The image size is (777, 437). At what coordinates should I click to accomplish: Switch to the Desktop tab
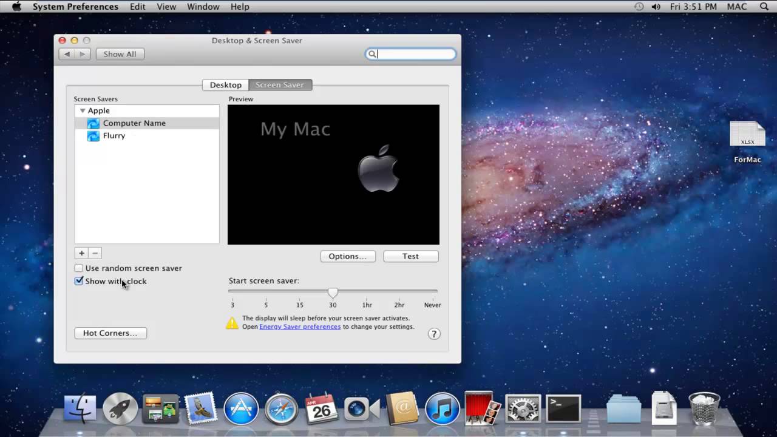click(226, 85)
